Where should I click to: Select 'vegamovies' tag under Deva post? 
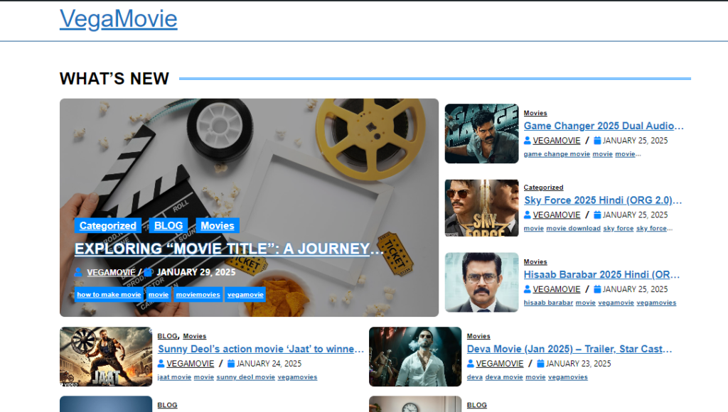pos(568,377)
